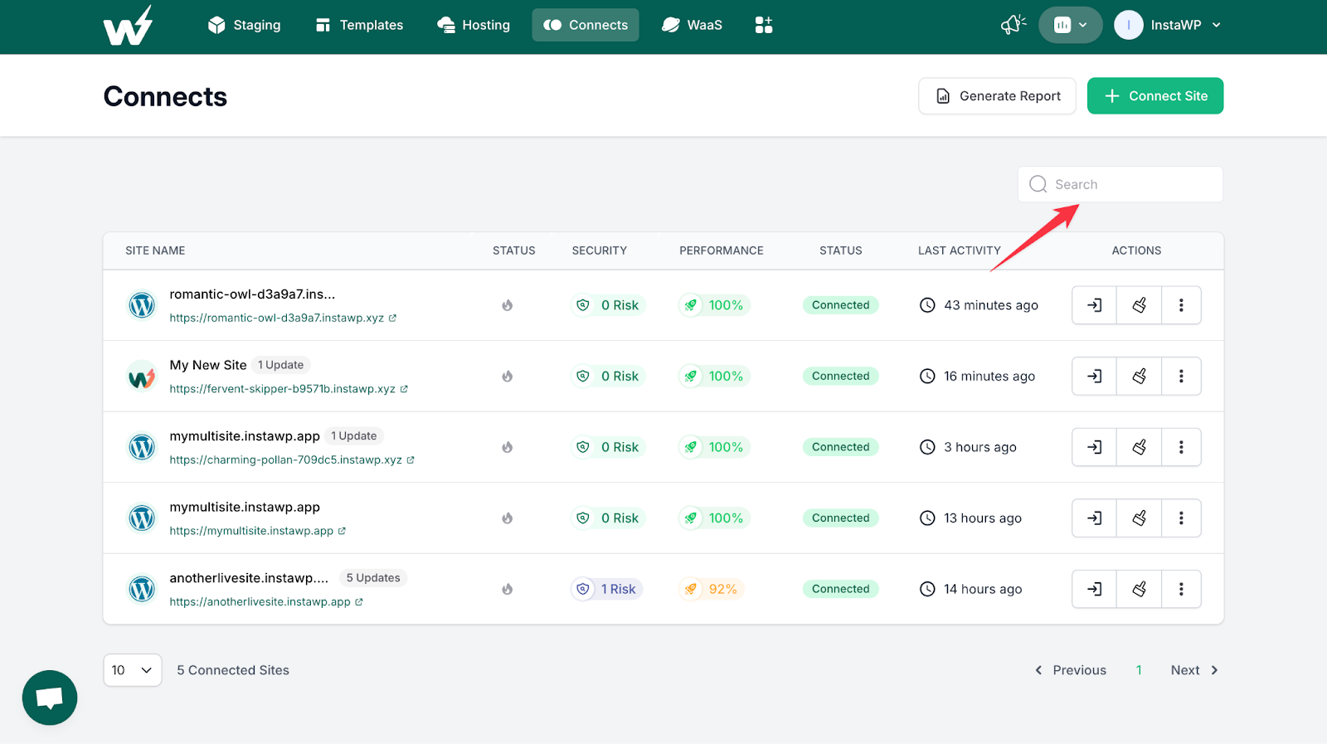
Task: Click the flame status icon for My New Site
Action: click(508, 377)
